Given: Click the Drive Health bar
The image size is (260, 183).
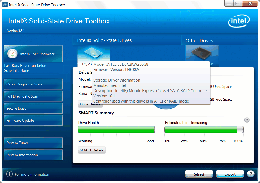Looking at the screenshot, I should [116, 130].
